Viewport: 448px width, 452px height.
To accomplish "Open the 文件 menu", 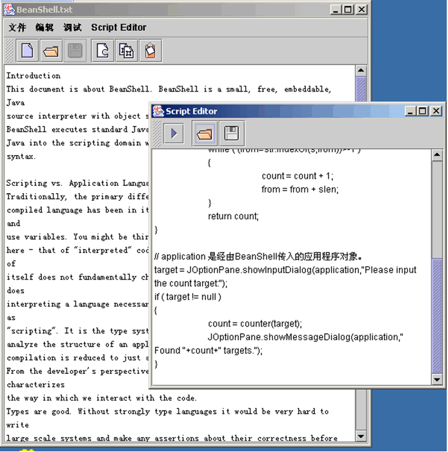I will pyautogui.click(x=17, y=27).
